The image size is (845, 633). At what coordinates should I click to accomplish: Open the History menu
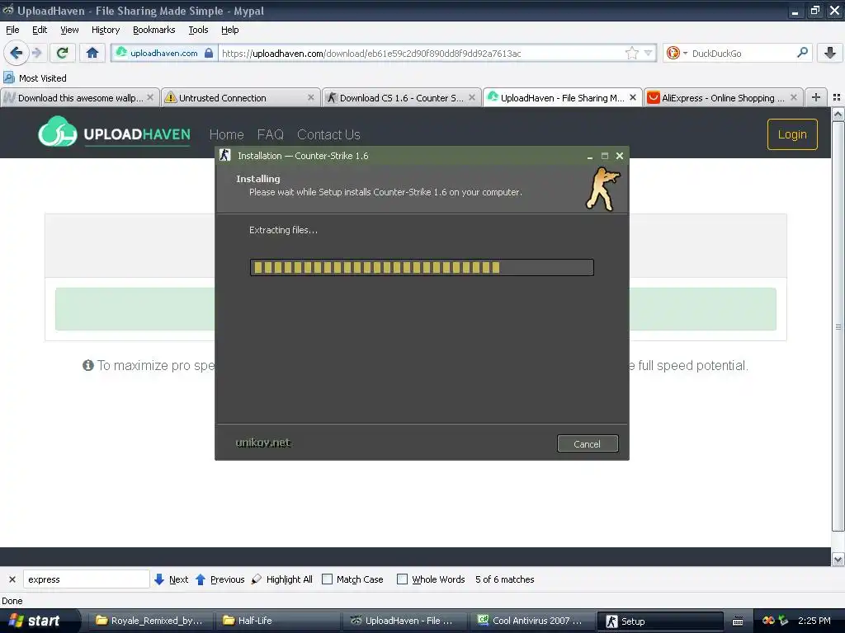tap(106, 30)
